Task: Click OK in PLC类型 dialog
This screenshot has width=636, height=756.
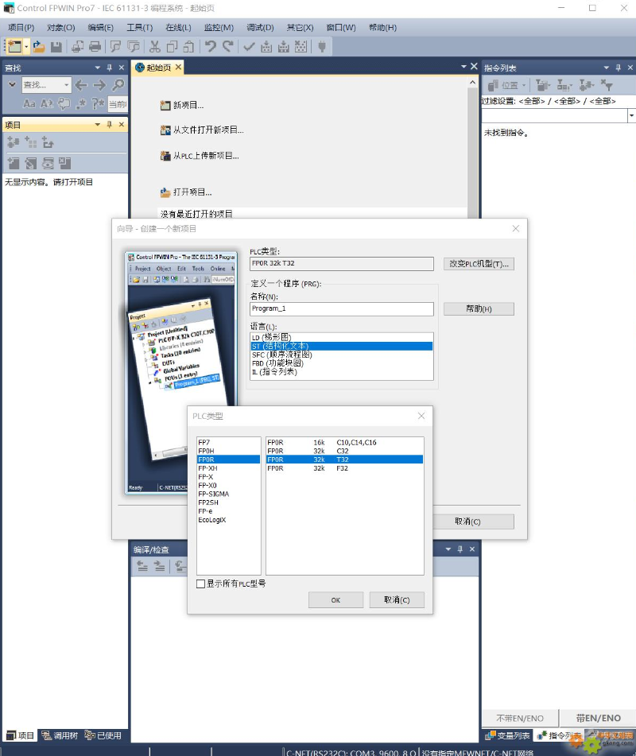Action: point(335,599)
